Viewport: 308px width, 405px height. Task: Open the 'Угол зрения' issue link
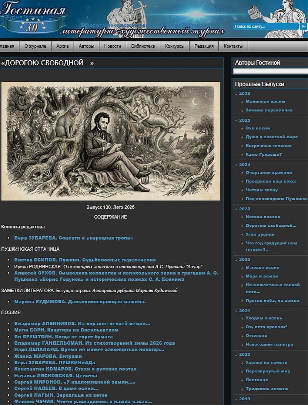click(260, 234)
